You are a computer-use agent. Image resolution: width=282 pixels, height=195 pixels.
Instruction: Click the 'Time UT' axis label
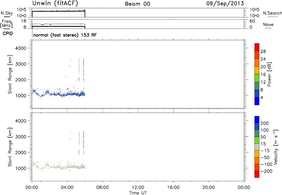point(138,193)
